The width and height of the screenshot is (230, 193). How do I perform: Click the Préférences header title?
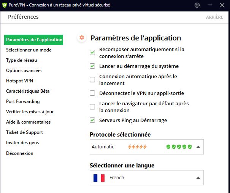click(x=23, y=17)
